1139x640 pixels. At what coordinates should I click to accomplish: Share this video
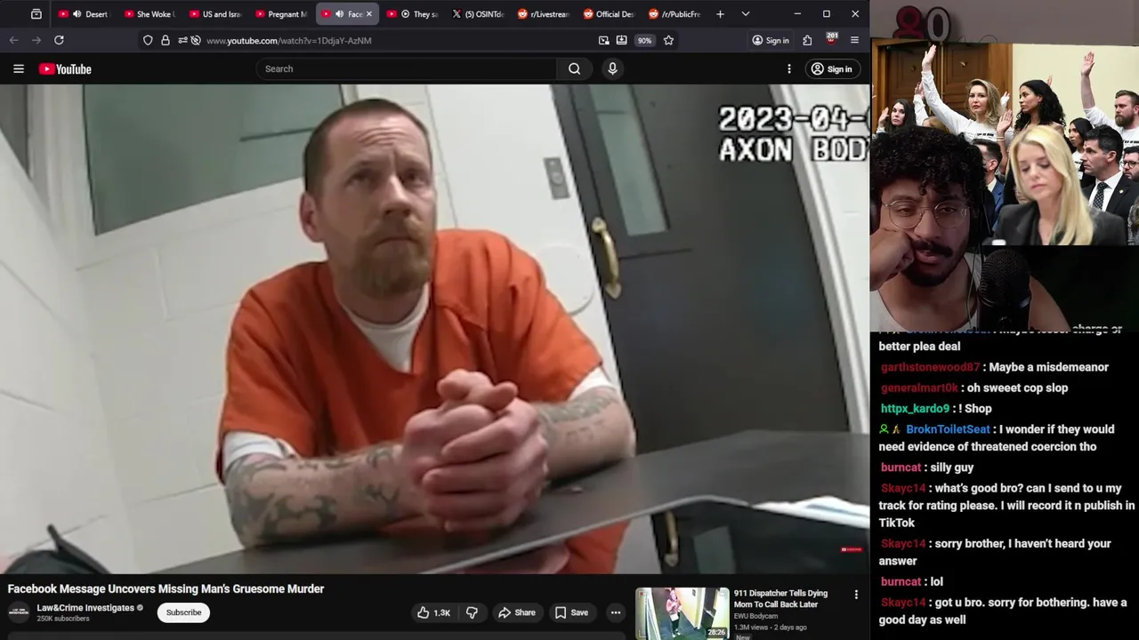[x=517, y=612]
